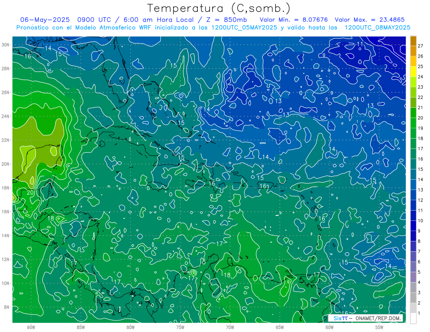Click the 22N latitude axis label
This screenshot has height=332, width=430.
tap(5, 140)
